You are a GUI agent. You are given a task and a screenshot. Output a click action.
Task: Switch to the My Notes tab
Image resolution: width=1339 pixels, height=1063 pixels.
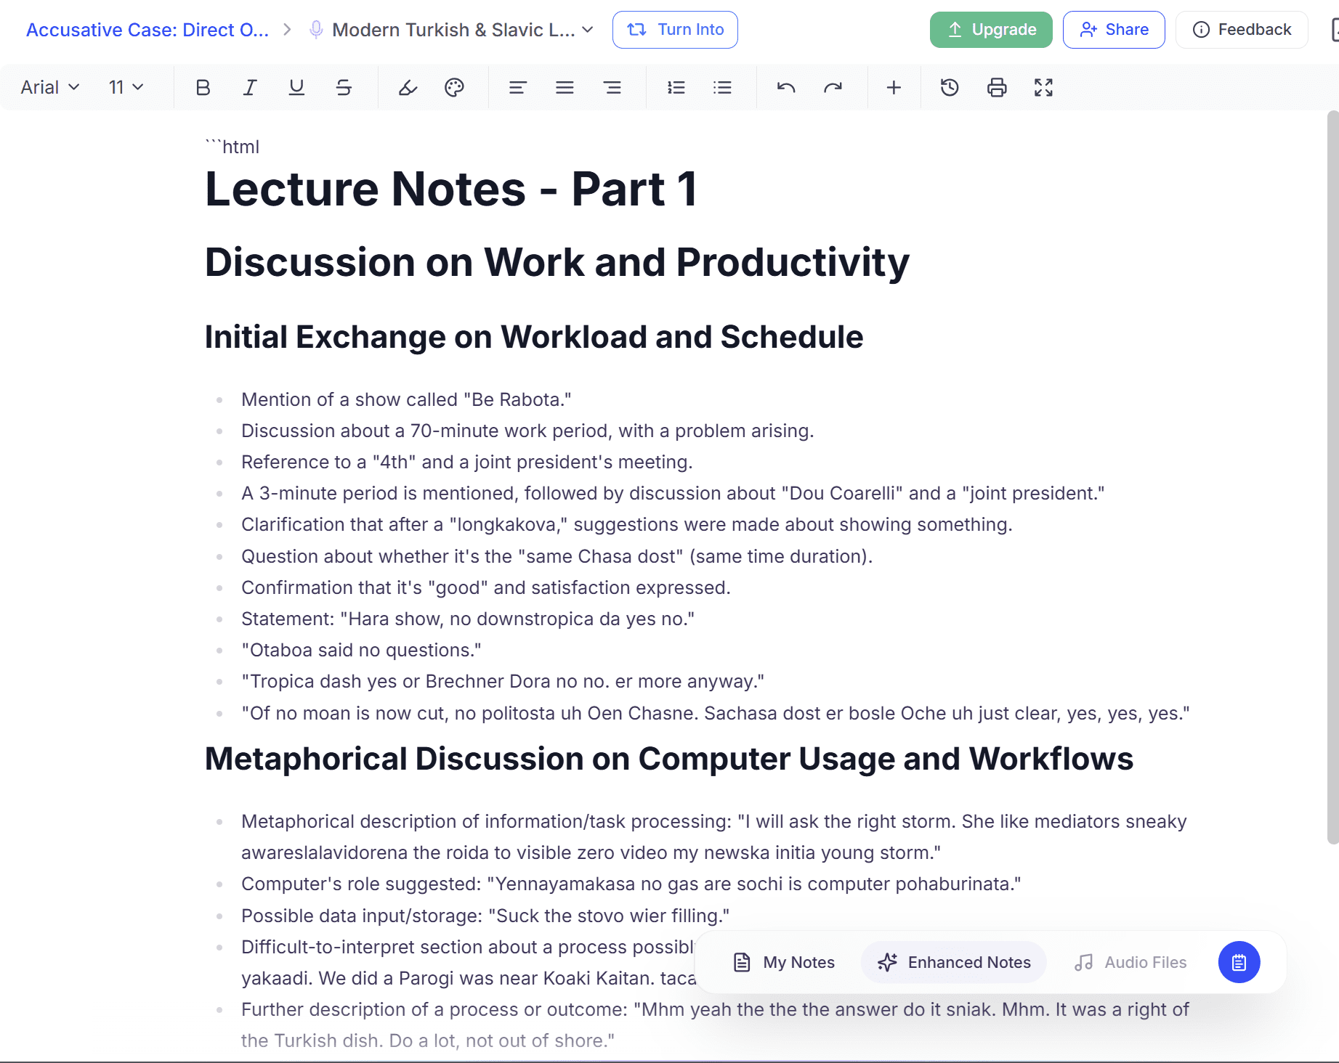tap(784, 962)
